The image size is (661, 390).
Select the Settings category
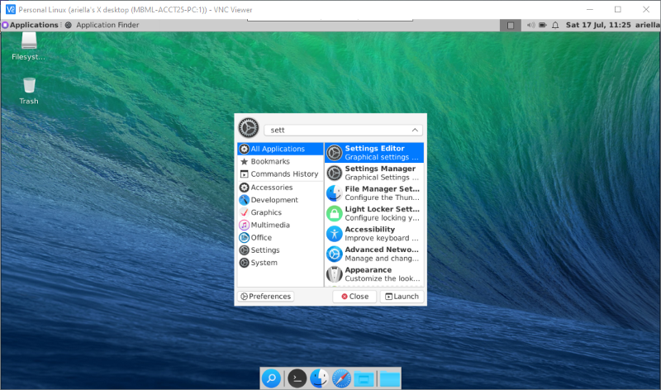[280, 250]
